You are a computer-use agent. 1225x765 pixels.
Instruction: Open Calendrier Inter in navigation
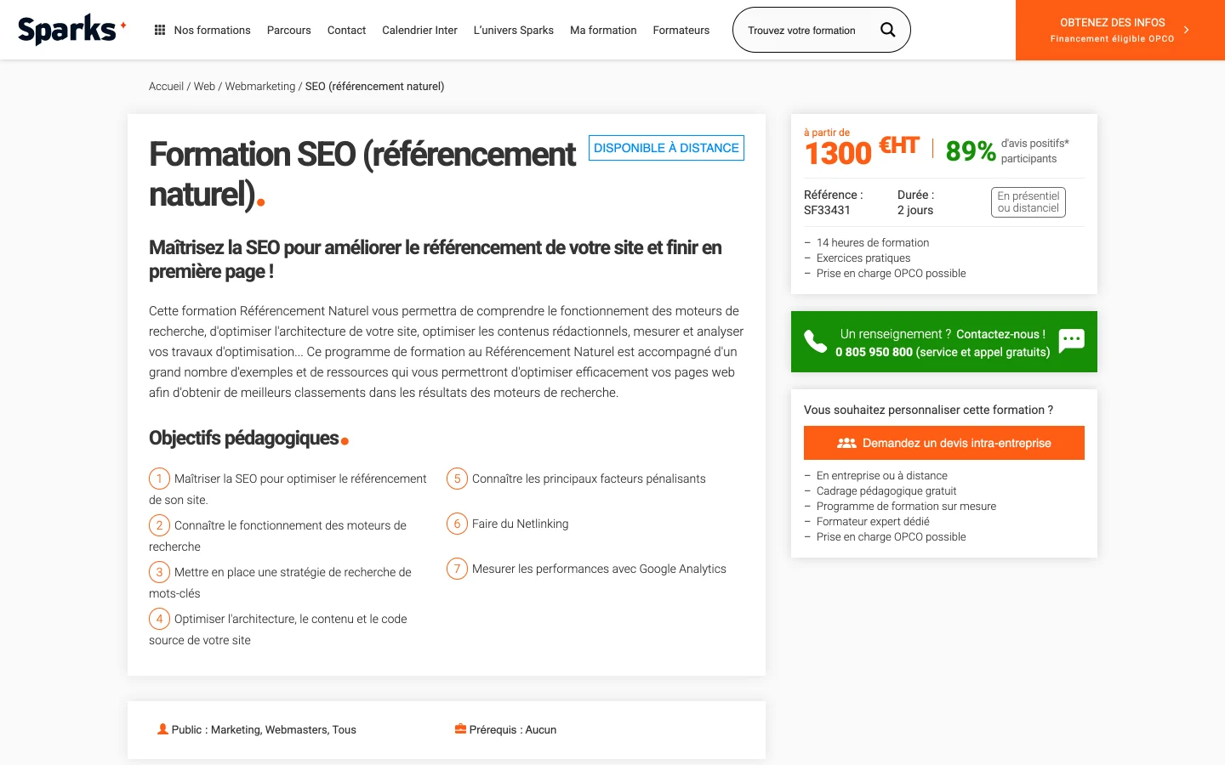pos(419,30)
